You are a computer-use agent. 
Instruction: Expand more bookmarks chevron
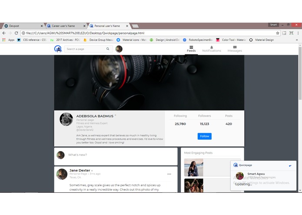(x=297, y=40)
